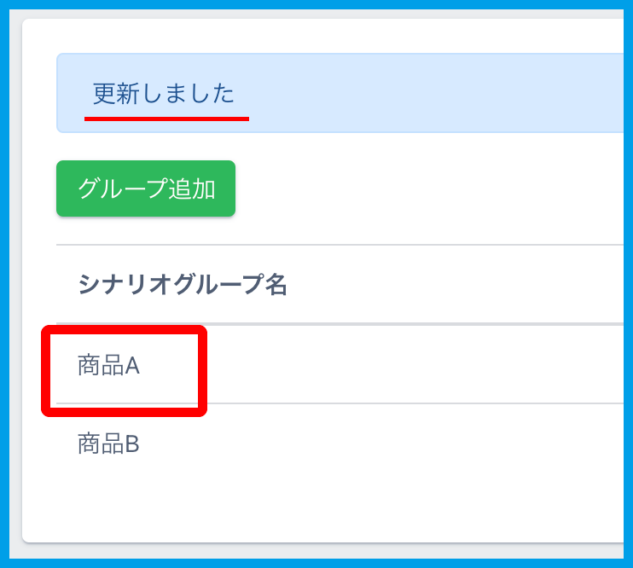This screenshot has height=568, width=633.
Task: Open the 商品B scenario group
Action: [x=108, y=443]
